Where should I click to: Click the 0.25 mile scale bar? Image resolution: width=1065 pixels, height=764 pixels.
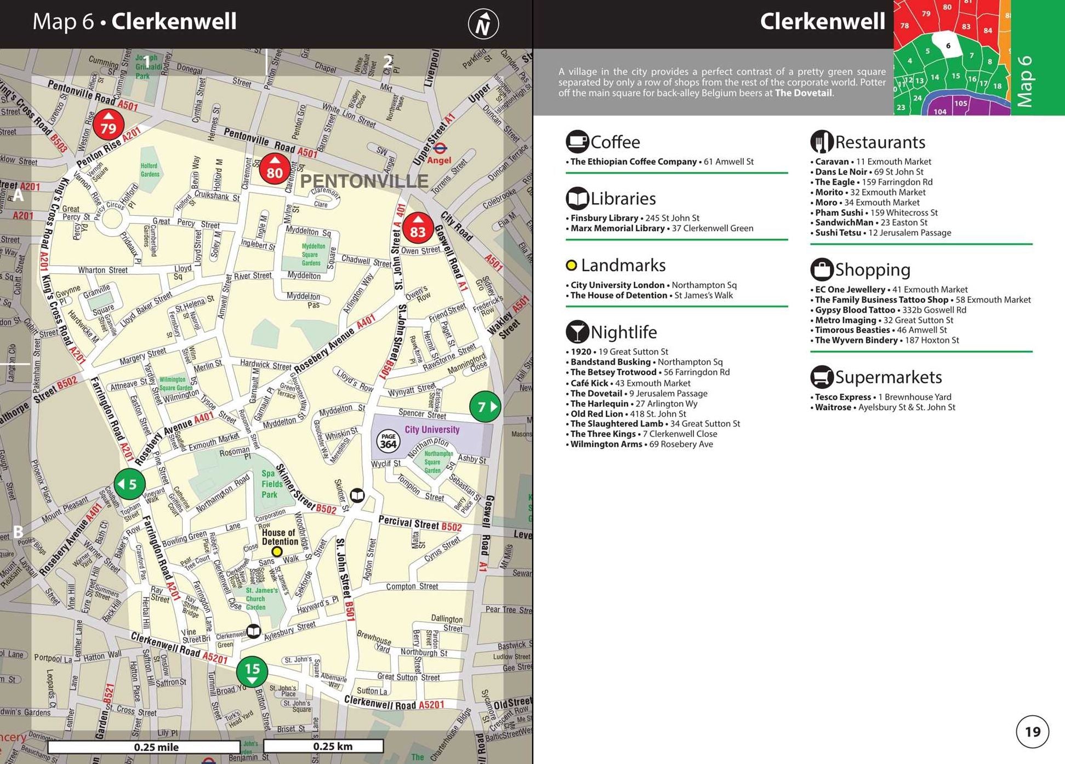(144, 747)
